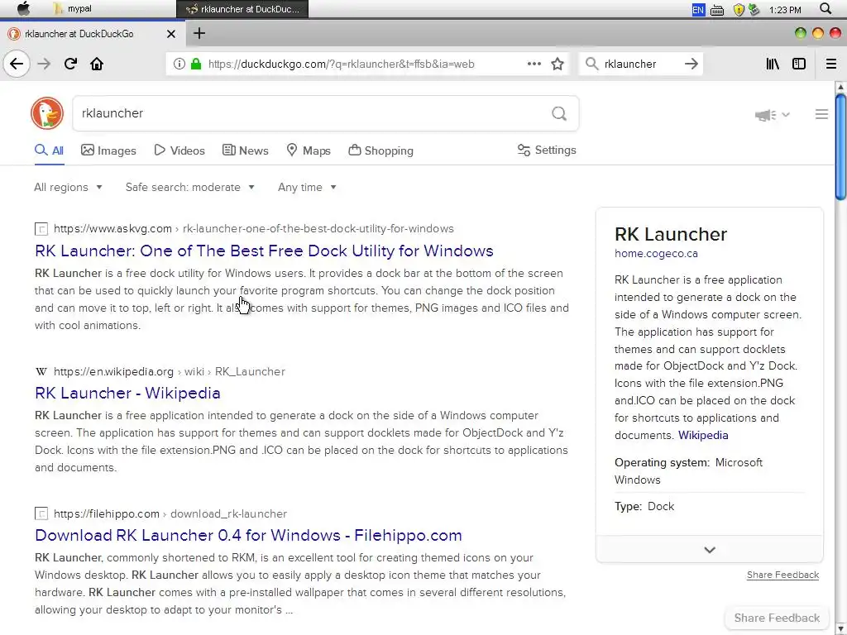Open a new browser tab

(x=199, y=33)
